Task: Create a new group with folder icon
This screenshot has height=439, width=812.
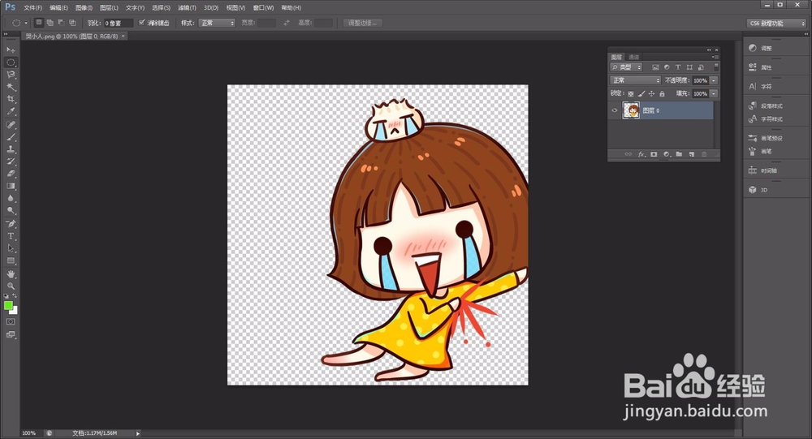Action: pos(679,153)
